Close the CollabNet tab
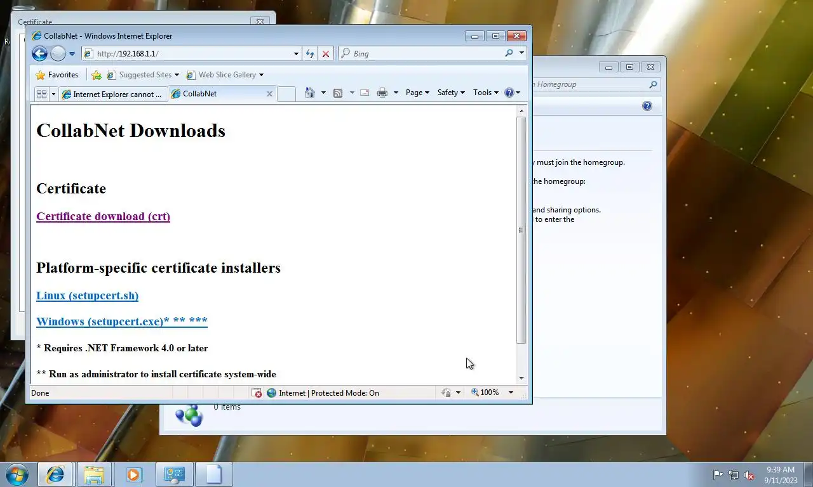 point(269,94)
